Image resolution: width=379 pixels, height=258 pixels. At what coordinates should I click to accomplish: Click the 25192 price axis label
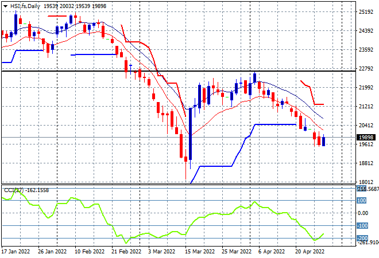[x=366, y=12]
